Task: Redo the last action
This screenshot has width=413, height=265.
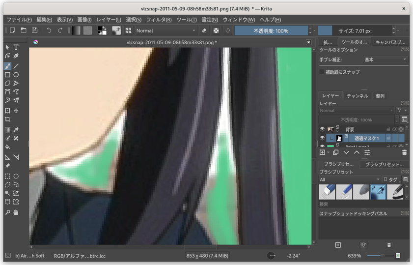Action: click(x=60, y=30)
